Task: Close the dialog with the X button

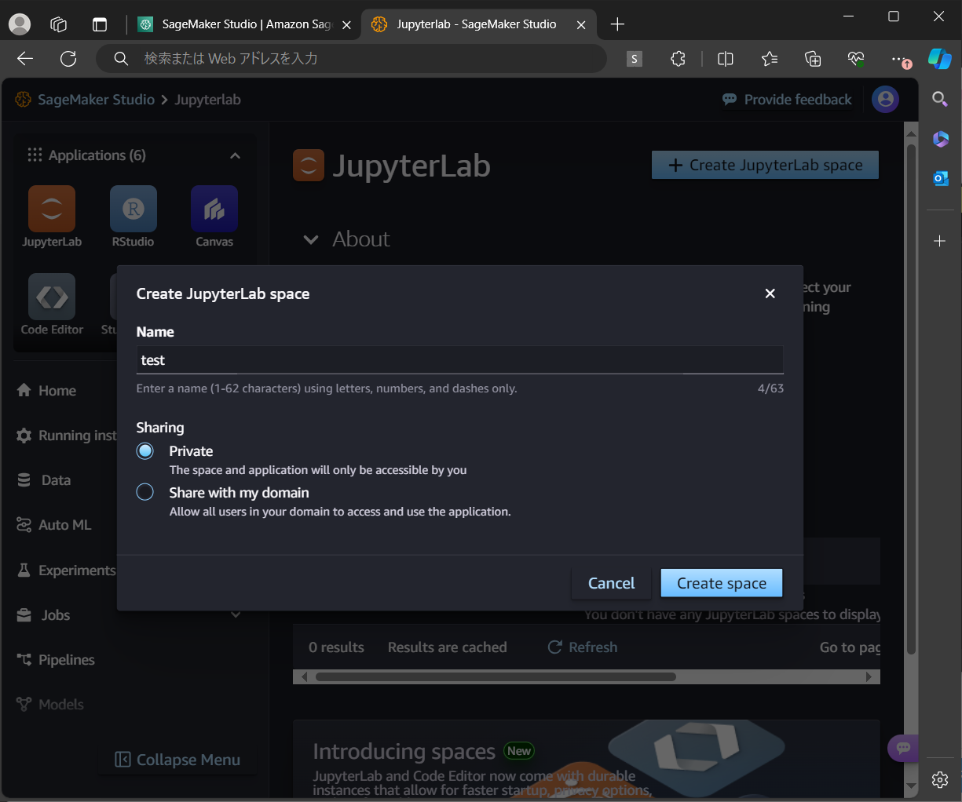Action: [x=770, y=293]
